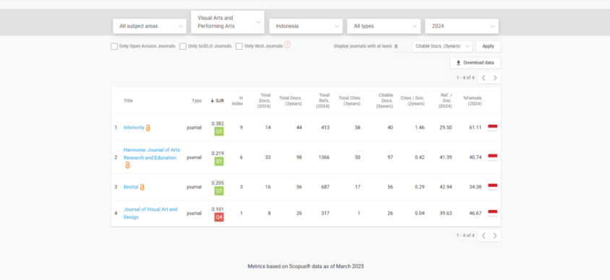Image resolution: width=610 pixels, height=280 pixels.
Task: Click the Q1 badge in Resital row
Action: tap(219, 191)
